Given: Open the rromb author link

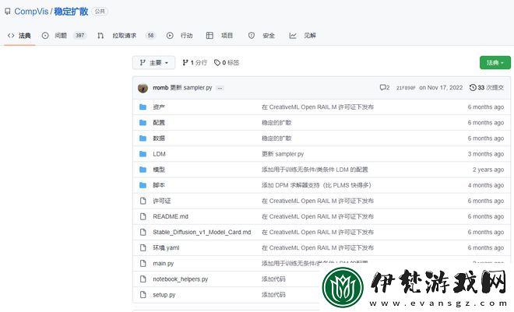Looking at the screenshot, I should [160, 88].
